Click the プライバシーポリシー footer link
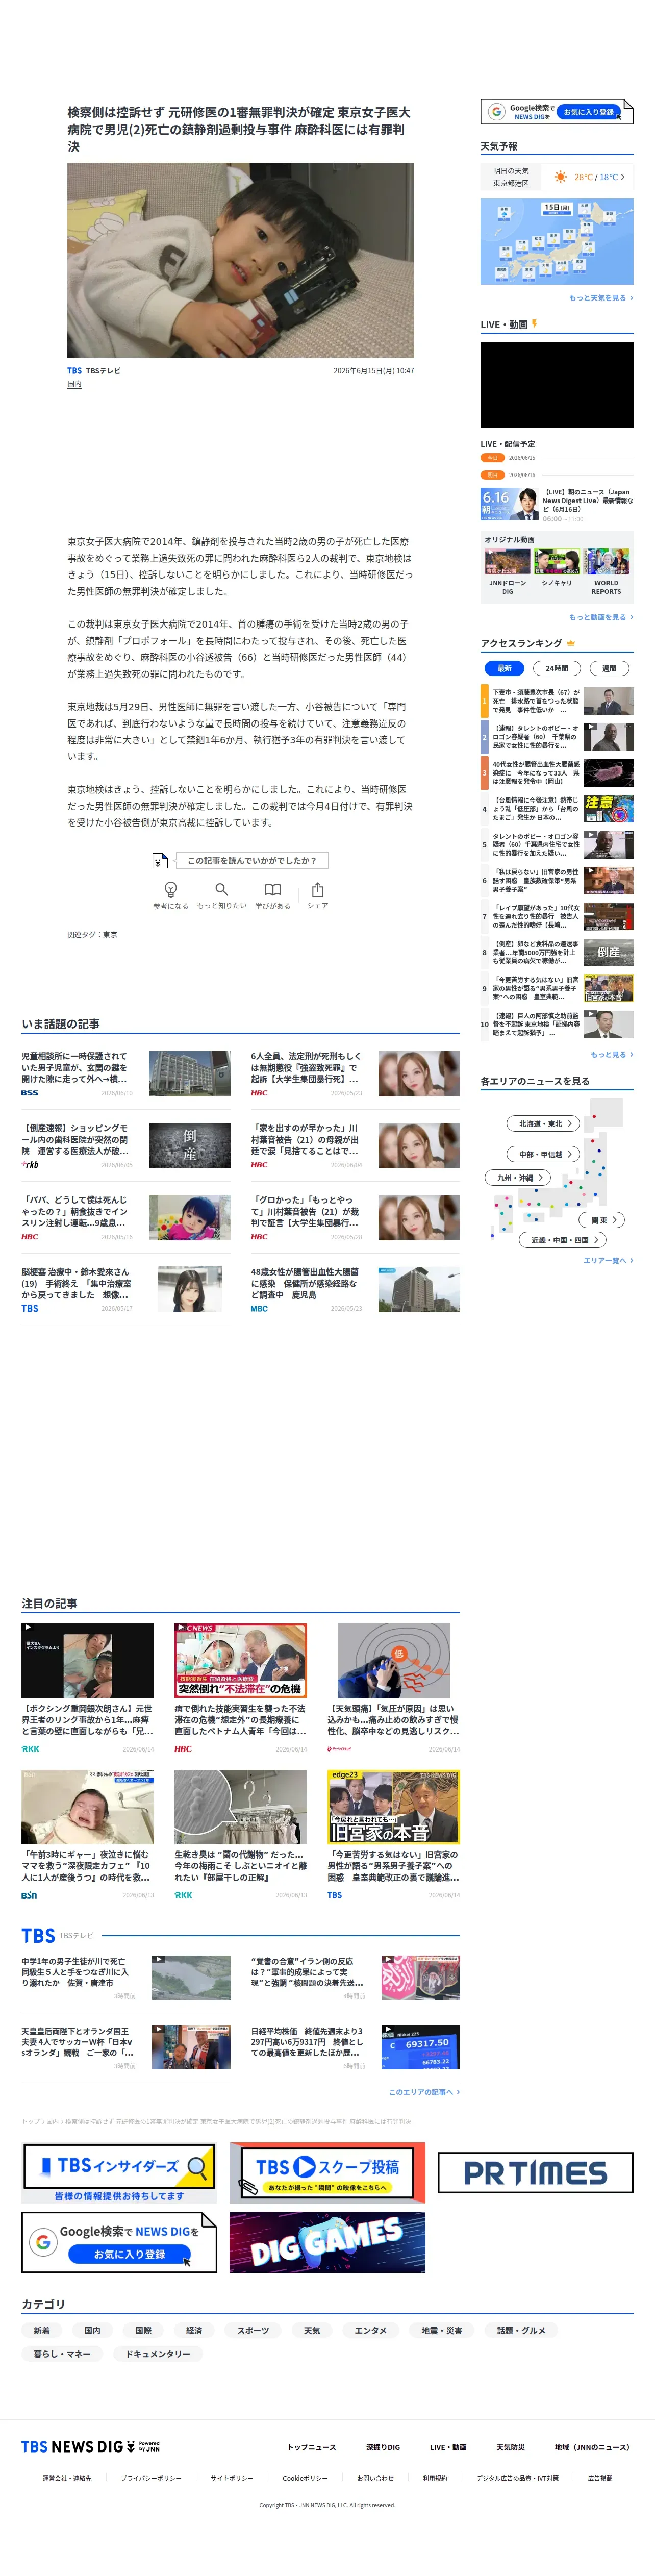Screen dimensions: 655x2576 click(x=151, y=2478)
